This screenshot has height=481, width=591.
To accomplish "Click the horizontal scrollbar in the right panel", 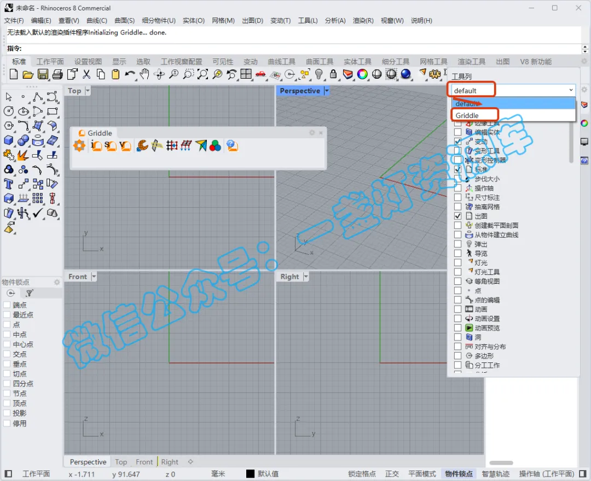I will [x=501, y=463].
